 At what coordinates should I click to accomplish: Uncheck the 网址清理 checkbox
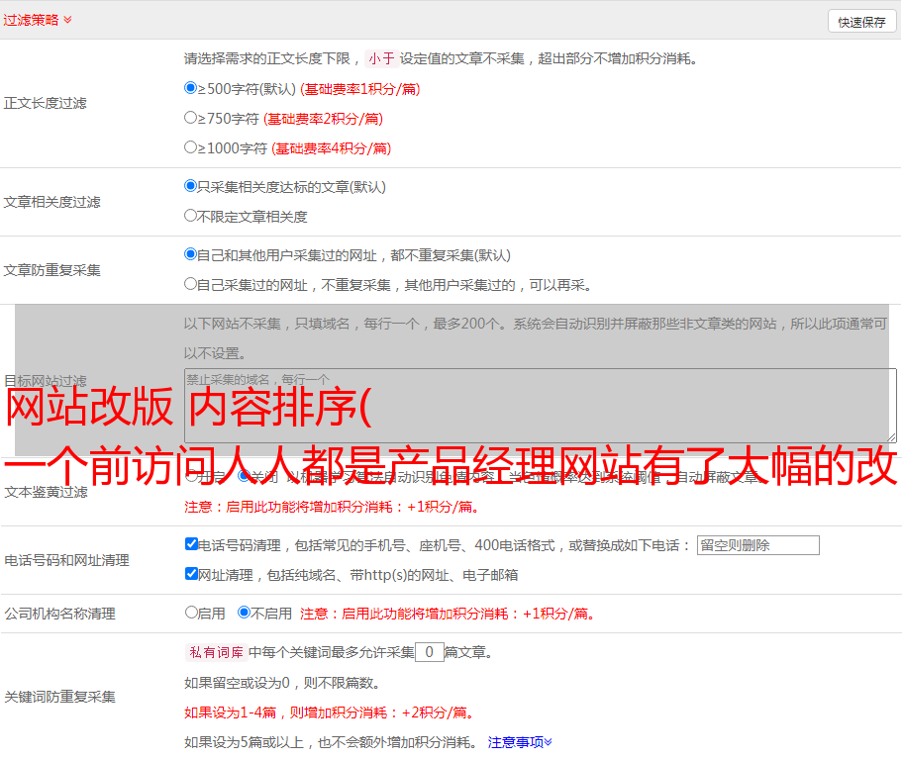[x=192, y=574]
